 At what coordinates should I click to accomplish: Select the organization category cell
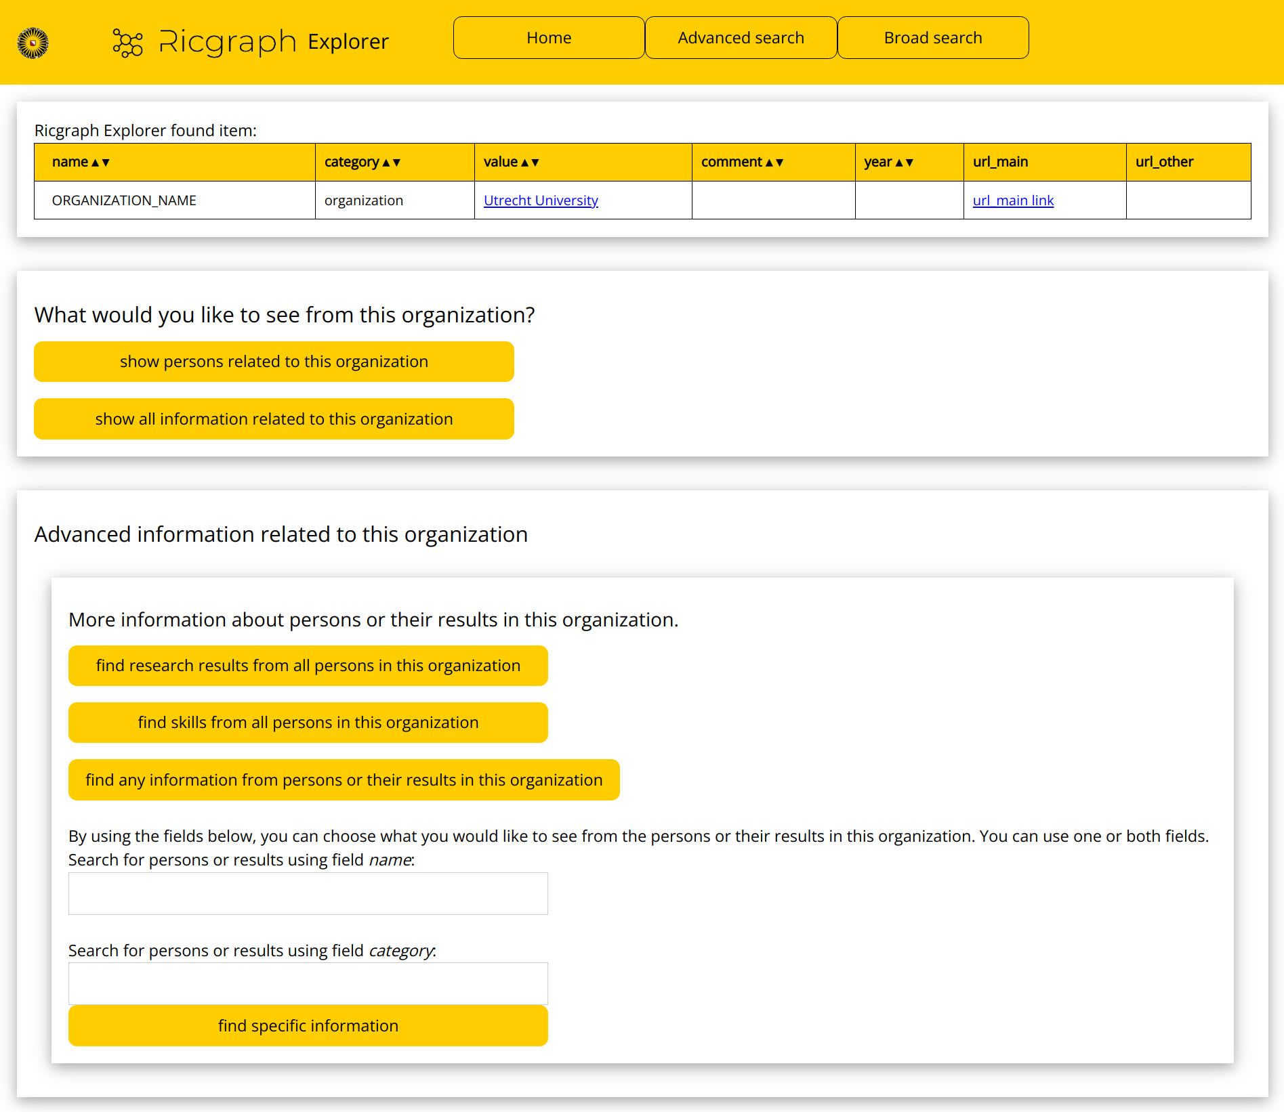pos(395,200)
